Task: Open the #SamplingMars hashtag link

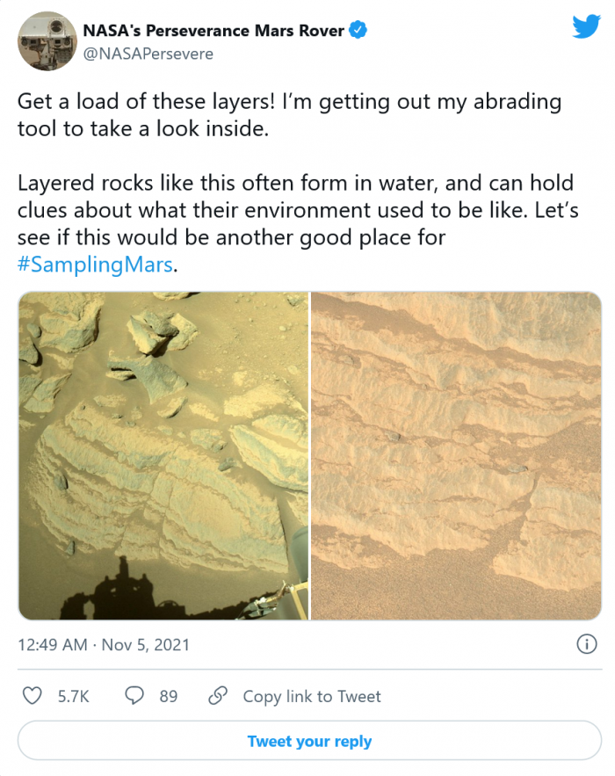Action: pyautogui.click(x=95, y=265)
